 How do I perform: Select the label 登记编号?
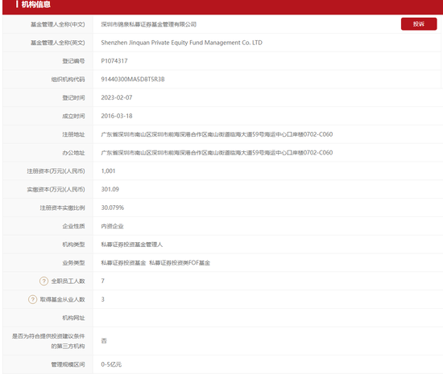click(x=73, y=61)
